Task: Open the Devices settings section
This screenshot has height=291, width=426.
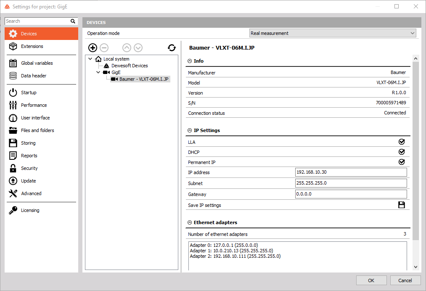Action: tap(41, 34)
